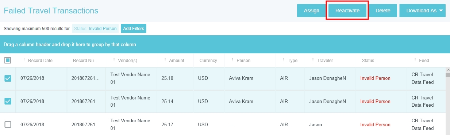Image resolution: width=450 pixels, height=135 pixels.
Task: Click the vertical scrollbar up arrow
Action: point(447,70)
